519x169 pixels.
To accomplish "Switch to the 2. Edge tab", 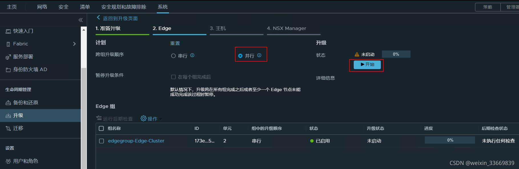I will pyautogui.click(x=162, y=29).
